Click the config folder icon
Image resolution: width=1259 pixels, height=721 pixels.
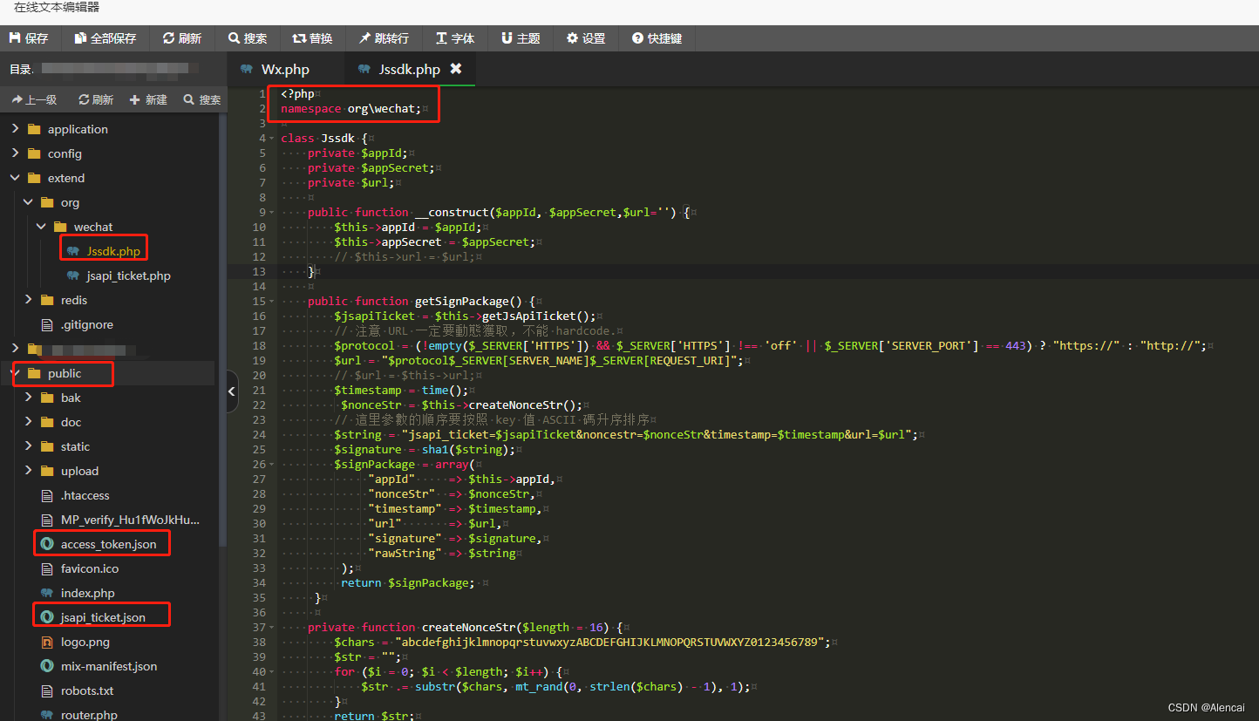(34, 153)
